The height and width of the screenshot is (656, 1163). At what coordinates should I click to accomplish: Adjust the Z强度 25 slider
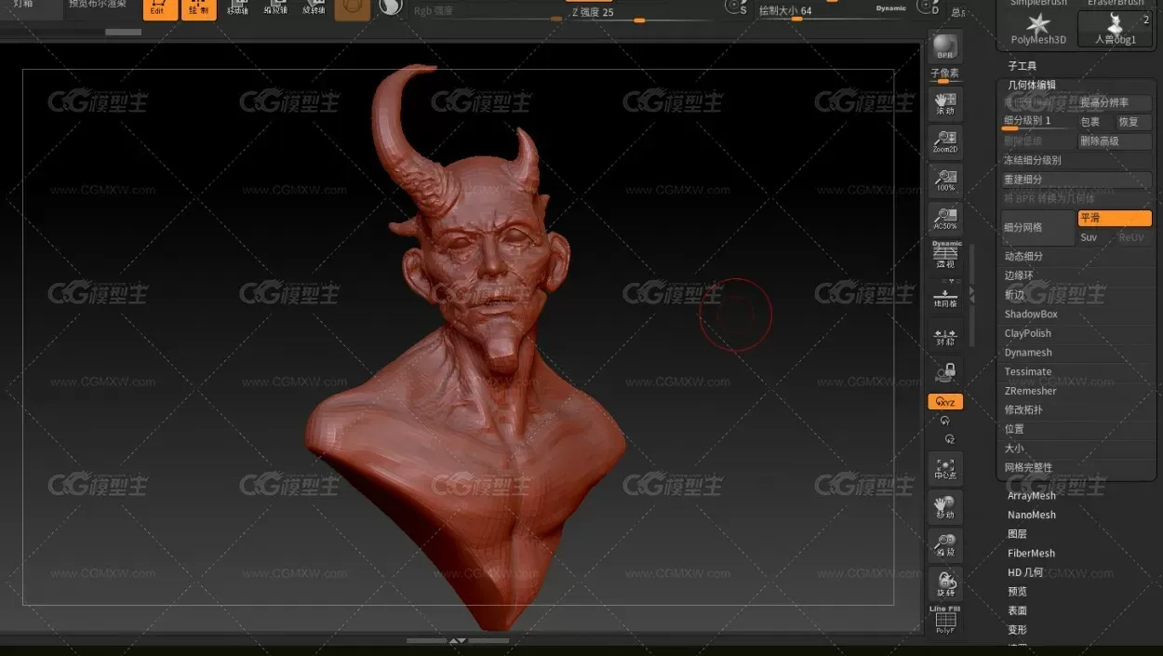pos(639,12)
